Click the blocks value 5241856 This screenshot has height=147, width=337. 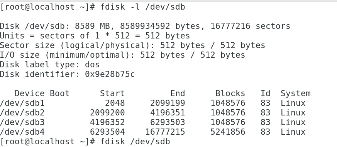point(228,132)
